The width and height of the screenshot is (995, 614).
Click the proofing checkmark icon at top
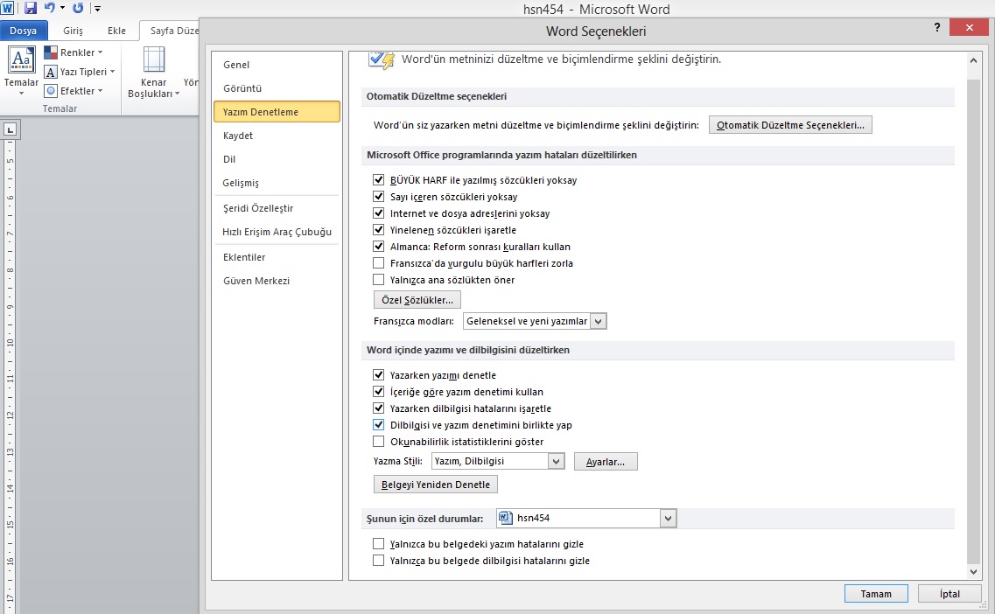click(x=382, y=60)
